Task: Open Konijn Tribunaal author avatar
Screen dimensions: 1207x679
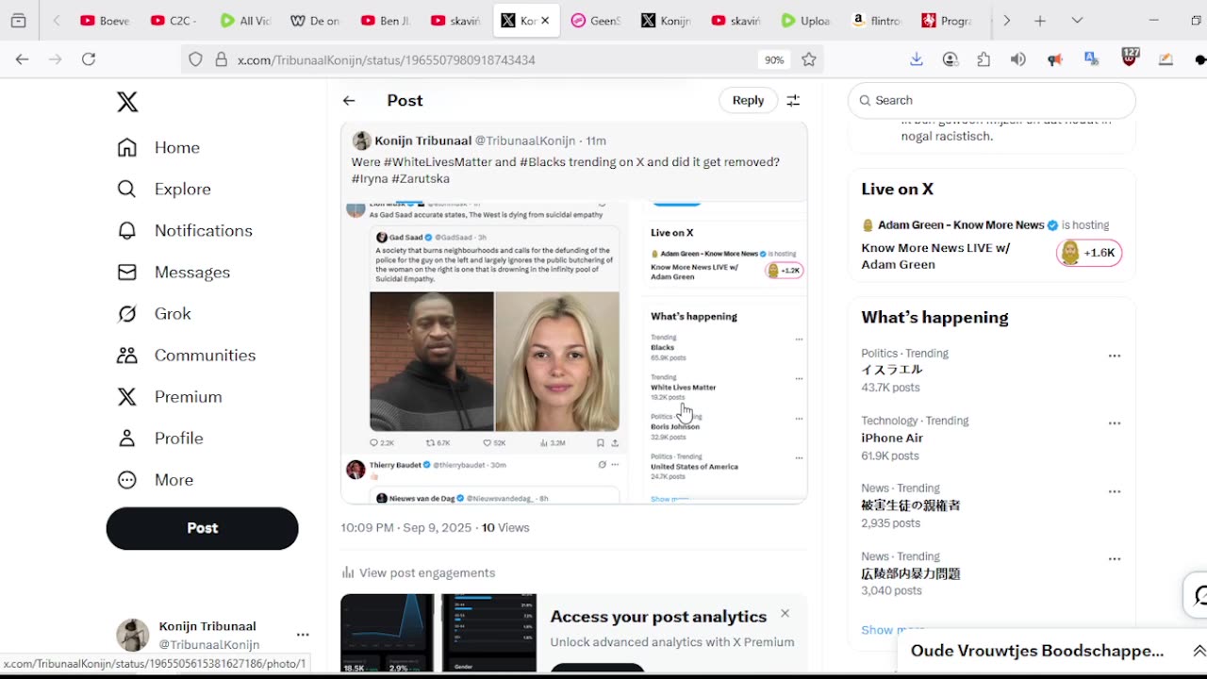Action: tap(361, 141)
